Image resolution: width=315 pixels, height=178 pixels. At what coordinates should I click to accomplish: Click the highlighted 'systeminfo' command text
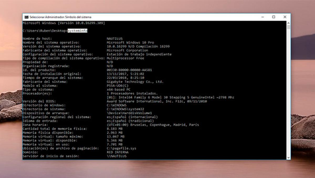(x=77, y=31)
